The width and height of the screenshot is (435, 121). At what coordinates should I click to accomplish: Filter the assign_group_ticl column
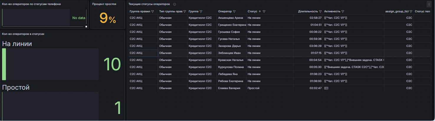coord(411,11)
